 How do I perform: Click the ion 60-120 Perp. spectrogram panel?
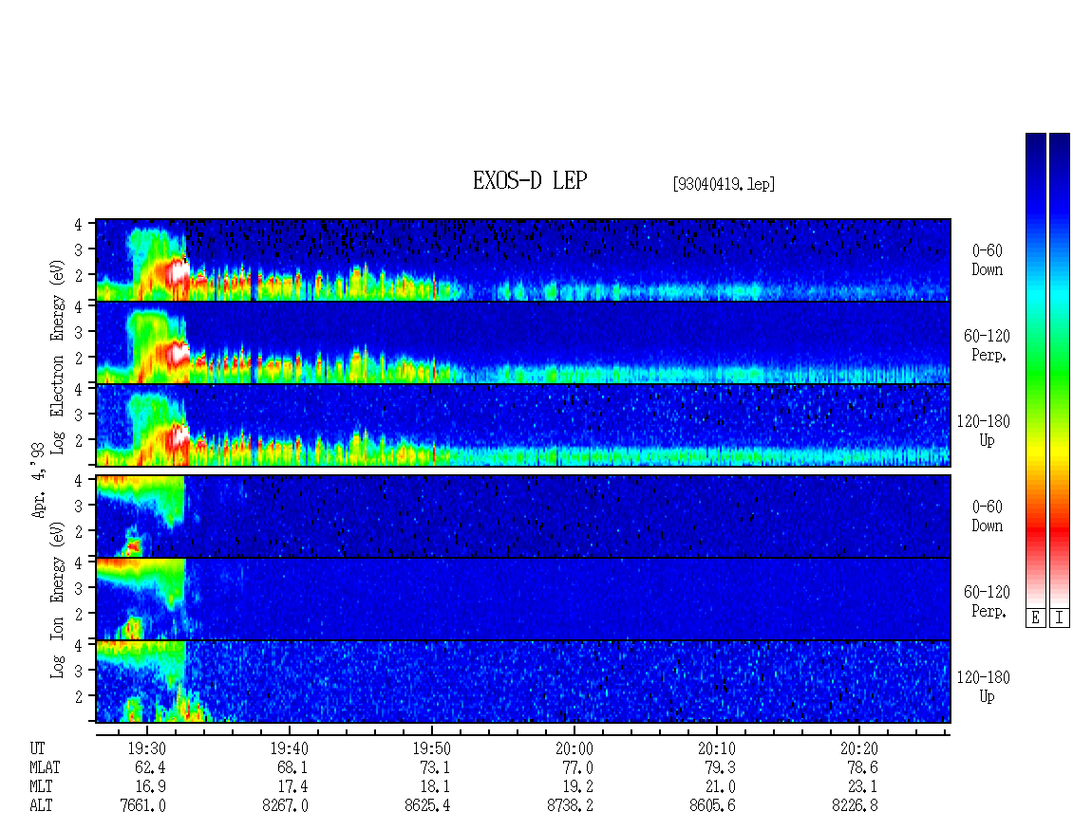coord(523,599)
